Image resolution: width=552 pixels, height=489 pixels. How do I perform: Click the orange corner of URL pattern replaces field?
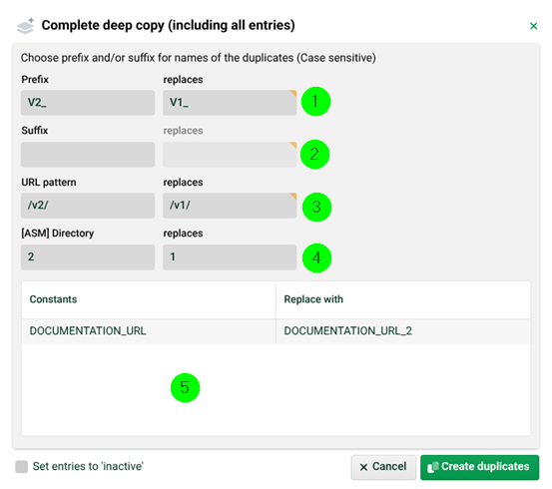293,196
